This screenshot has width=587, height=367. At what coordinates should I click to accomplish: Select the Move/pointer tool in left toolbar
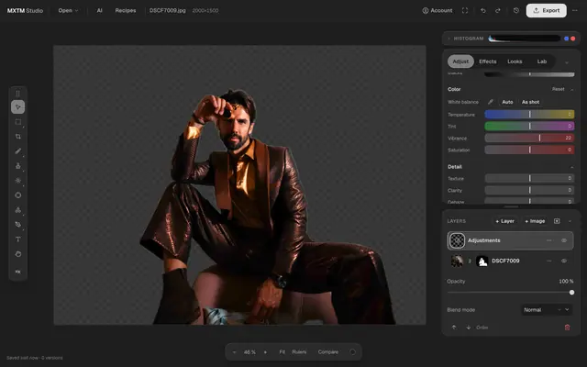tap(18, 107)
